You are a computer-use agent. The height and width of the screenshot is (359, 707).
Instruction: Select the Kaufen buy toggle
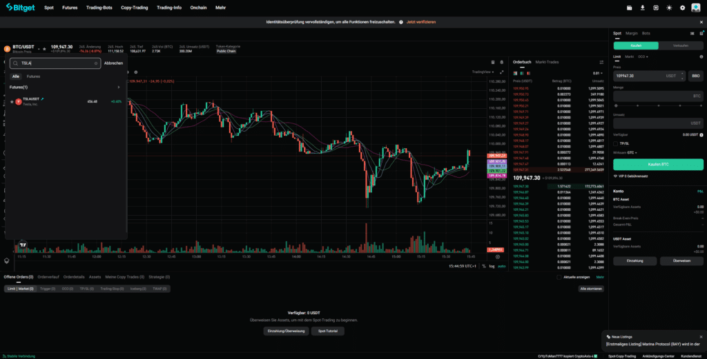pos(636,46)
